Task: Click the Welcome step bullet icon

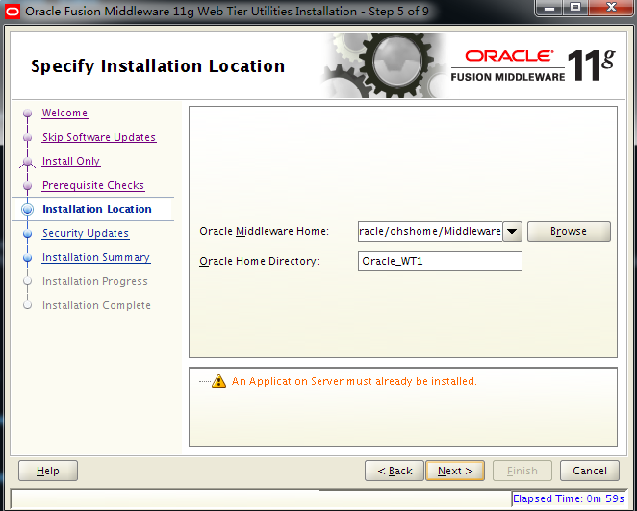Action: click(27, 113)
